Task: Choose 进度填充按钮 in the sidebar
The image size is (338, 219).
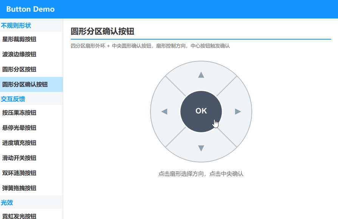Action: 31,143
